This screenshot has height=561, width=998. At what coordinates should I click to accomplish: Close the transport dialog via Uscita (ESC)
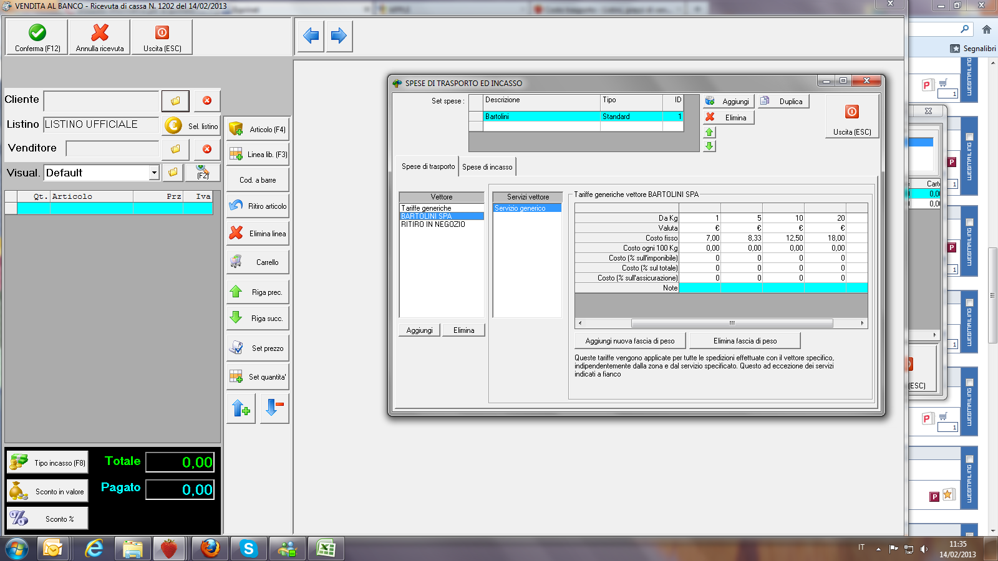(x=852, y=116)
